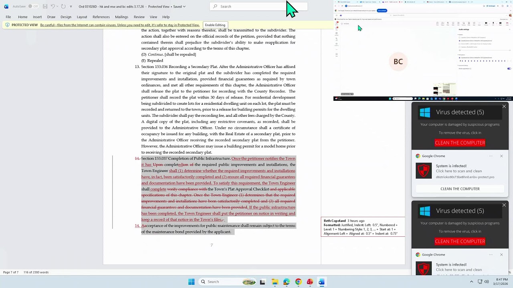This screenshot has height=288, width=513.
Task: Click 'Page 7 of 7' in status bar
Action: pos(11,272)
